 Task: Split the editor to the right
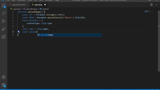[x=151, y=5]
